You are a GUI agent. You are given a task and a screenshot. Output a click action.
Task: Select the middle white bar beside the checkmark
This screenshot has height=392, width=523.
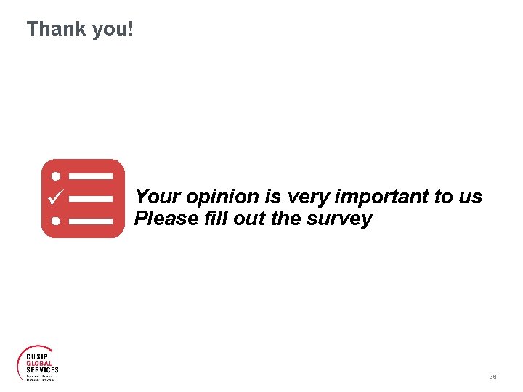point(91,199)
